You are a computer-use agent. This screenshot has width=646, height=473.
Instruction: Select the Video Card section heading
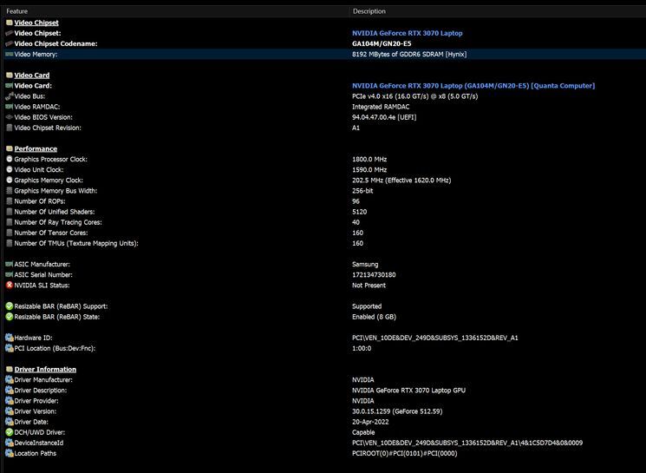point(31,76)
